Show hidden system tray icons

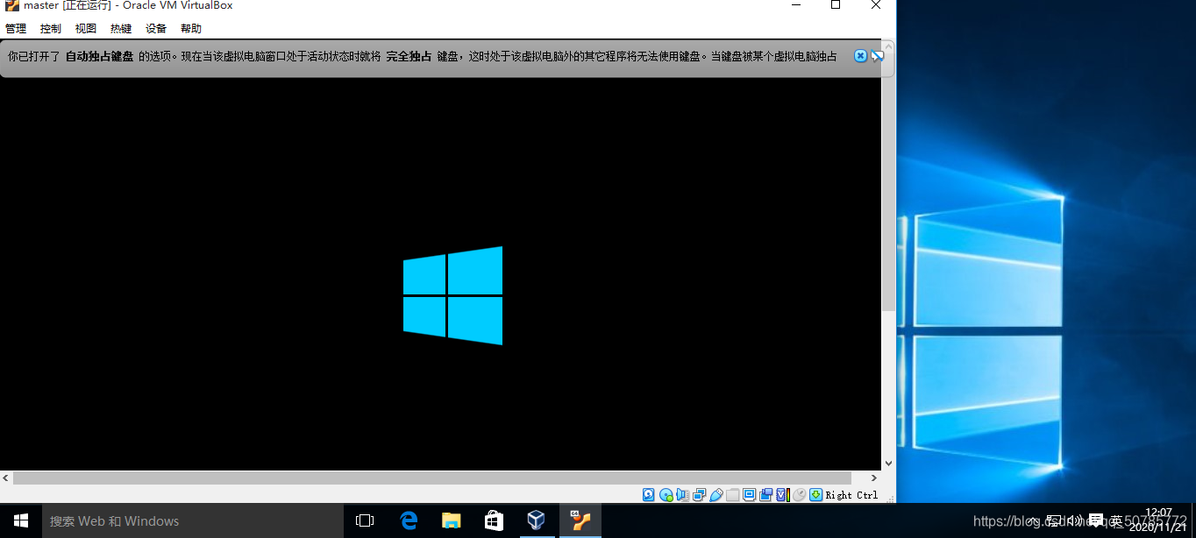click(x=1031, y=520)
